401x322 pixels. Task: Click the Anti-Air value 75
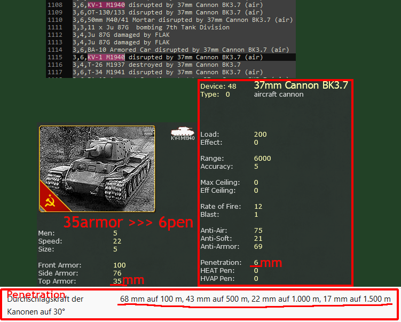pos(258,231)
